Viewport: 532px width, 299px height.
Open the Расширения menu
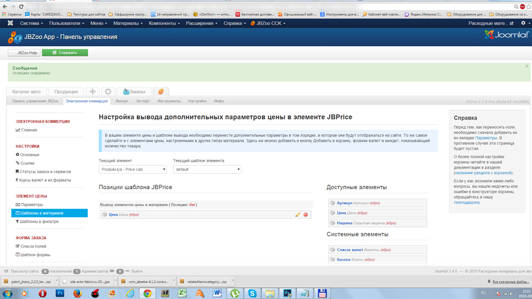point(202,23)
